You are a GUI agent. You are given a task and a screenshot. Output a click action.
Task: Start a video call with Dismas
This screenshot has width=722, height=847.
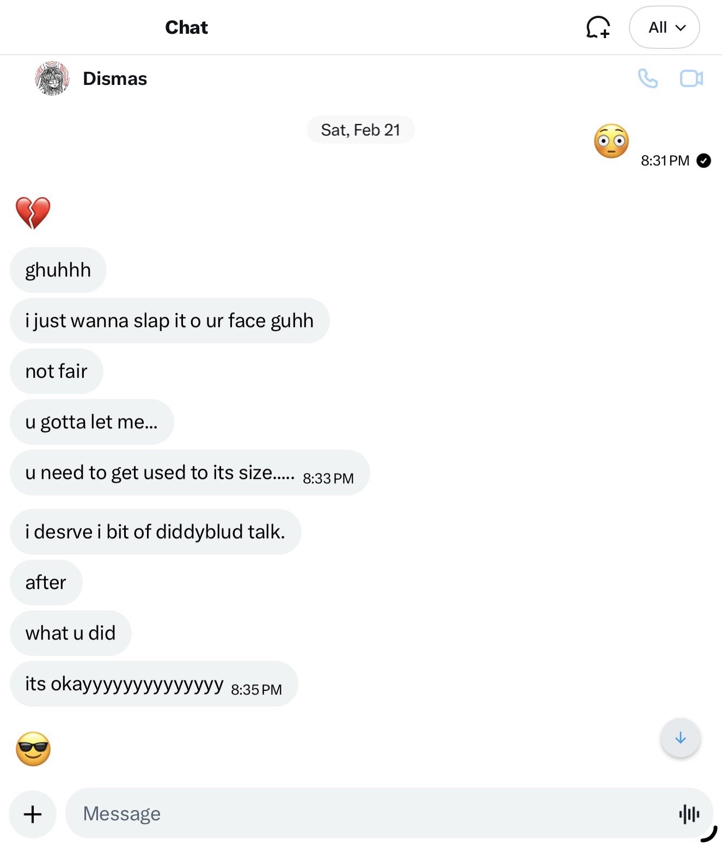click(x=691, y=79)
